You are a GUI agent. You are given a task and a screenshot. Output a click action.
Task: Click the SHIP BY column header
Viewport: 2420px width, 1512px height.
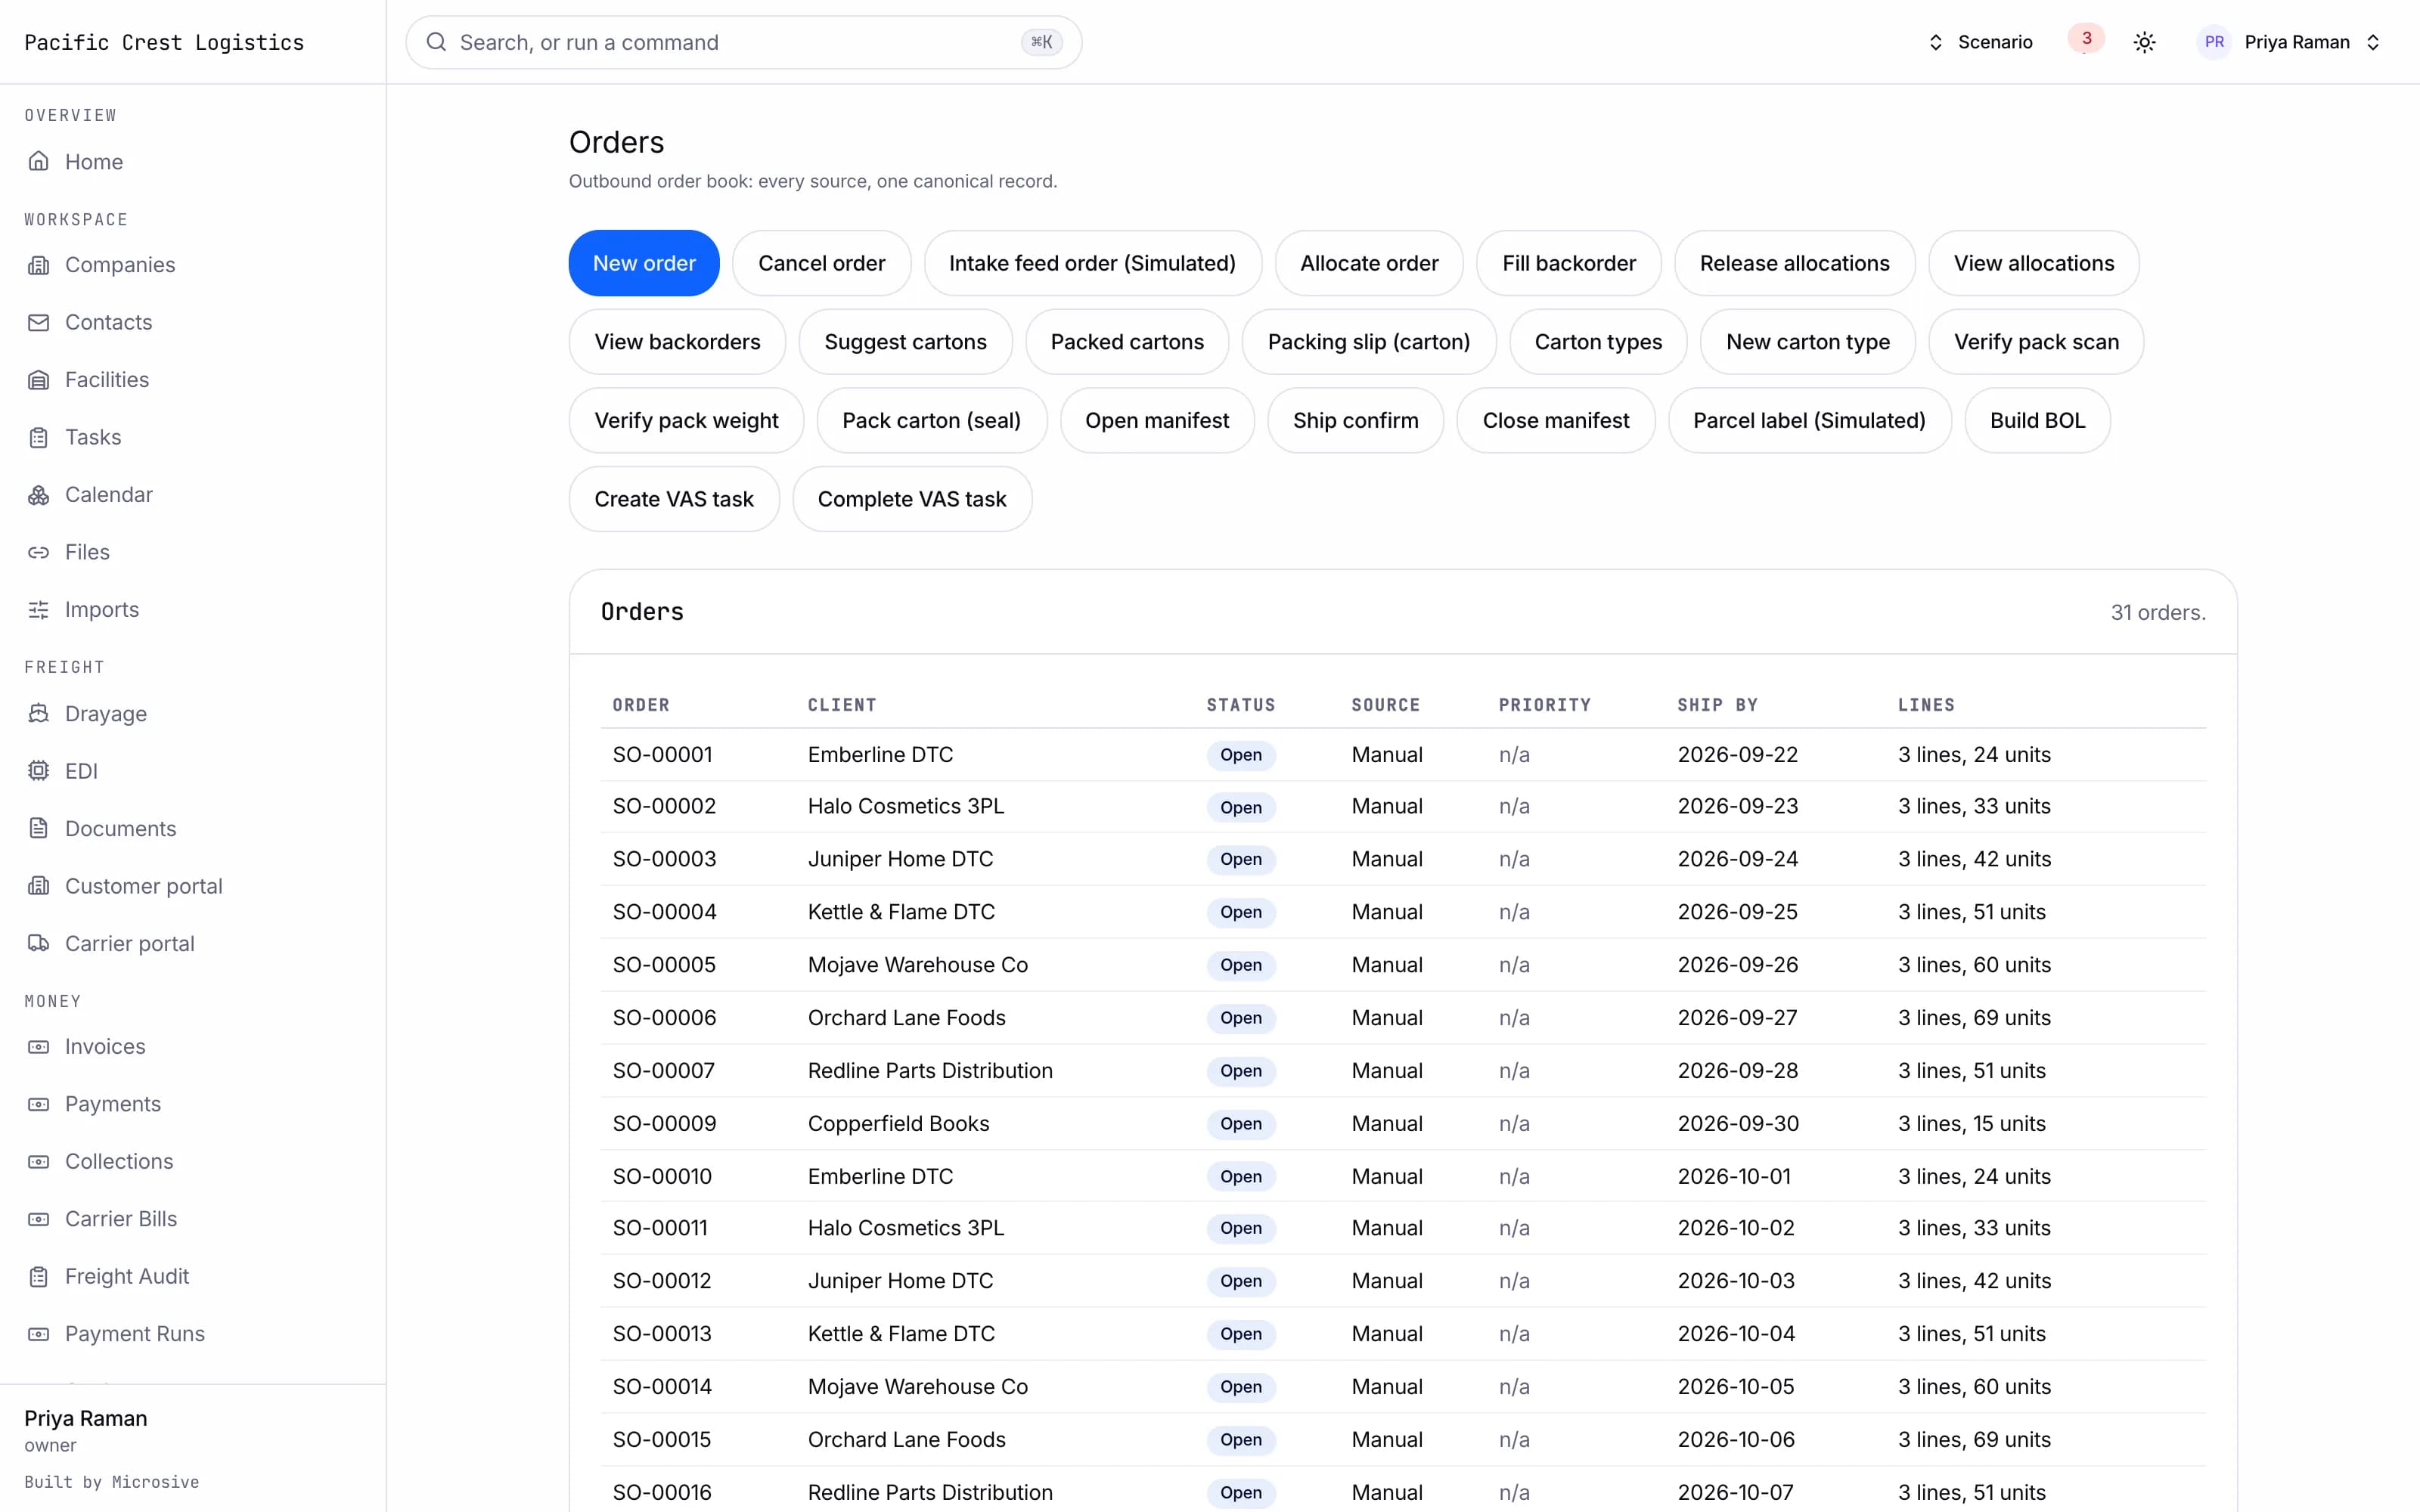(x=1717, y=705)
